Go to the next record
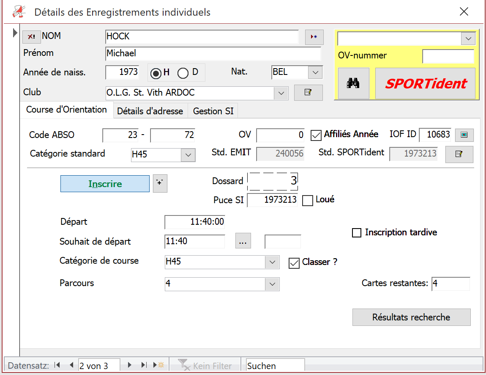 [130, 365]
